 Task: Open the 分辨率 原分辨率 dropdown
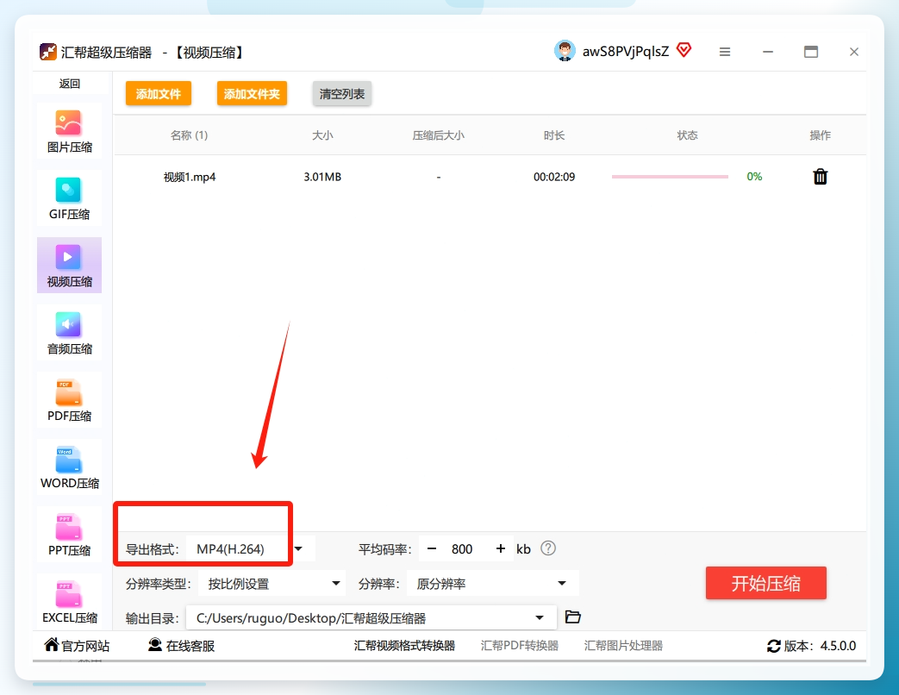click(x=492, y=584)
